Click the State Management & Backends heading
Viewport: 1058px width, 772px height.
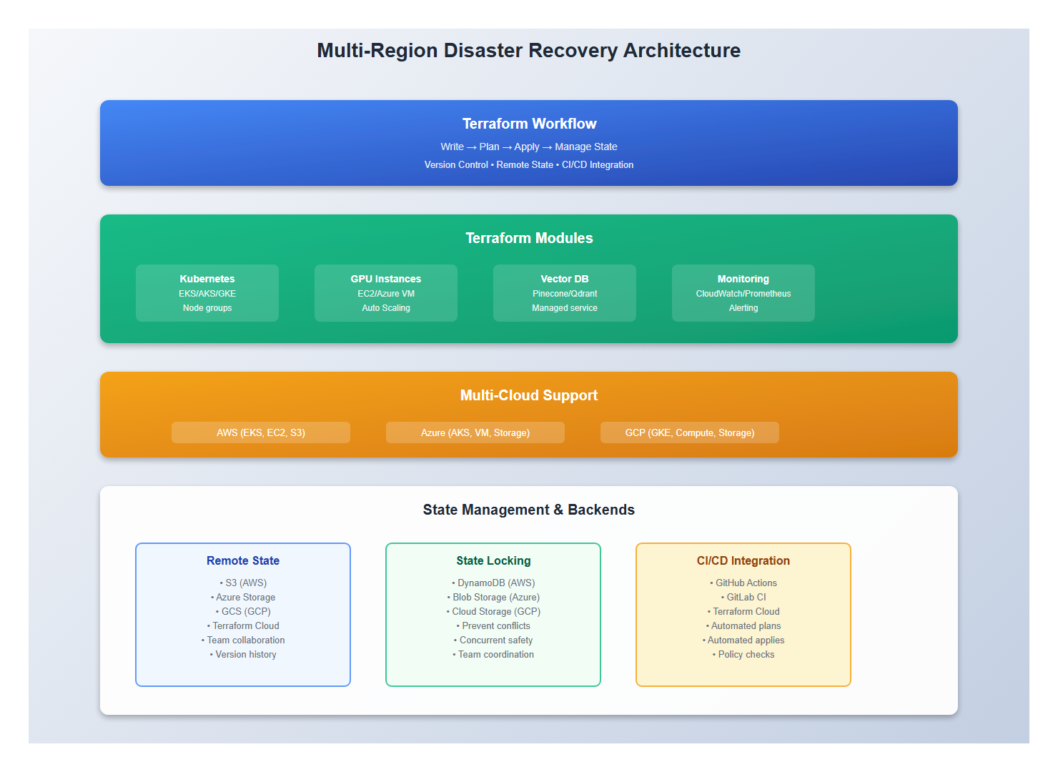pos(529,510)
